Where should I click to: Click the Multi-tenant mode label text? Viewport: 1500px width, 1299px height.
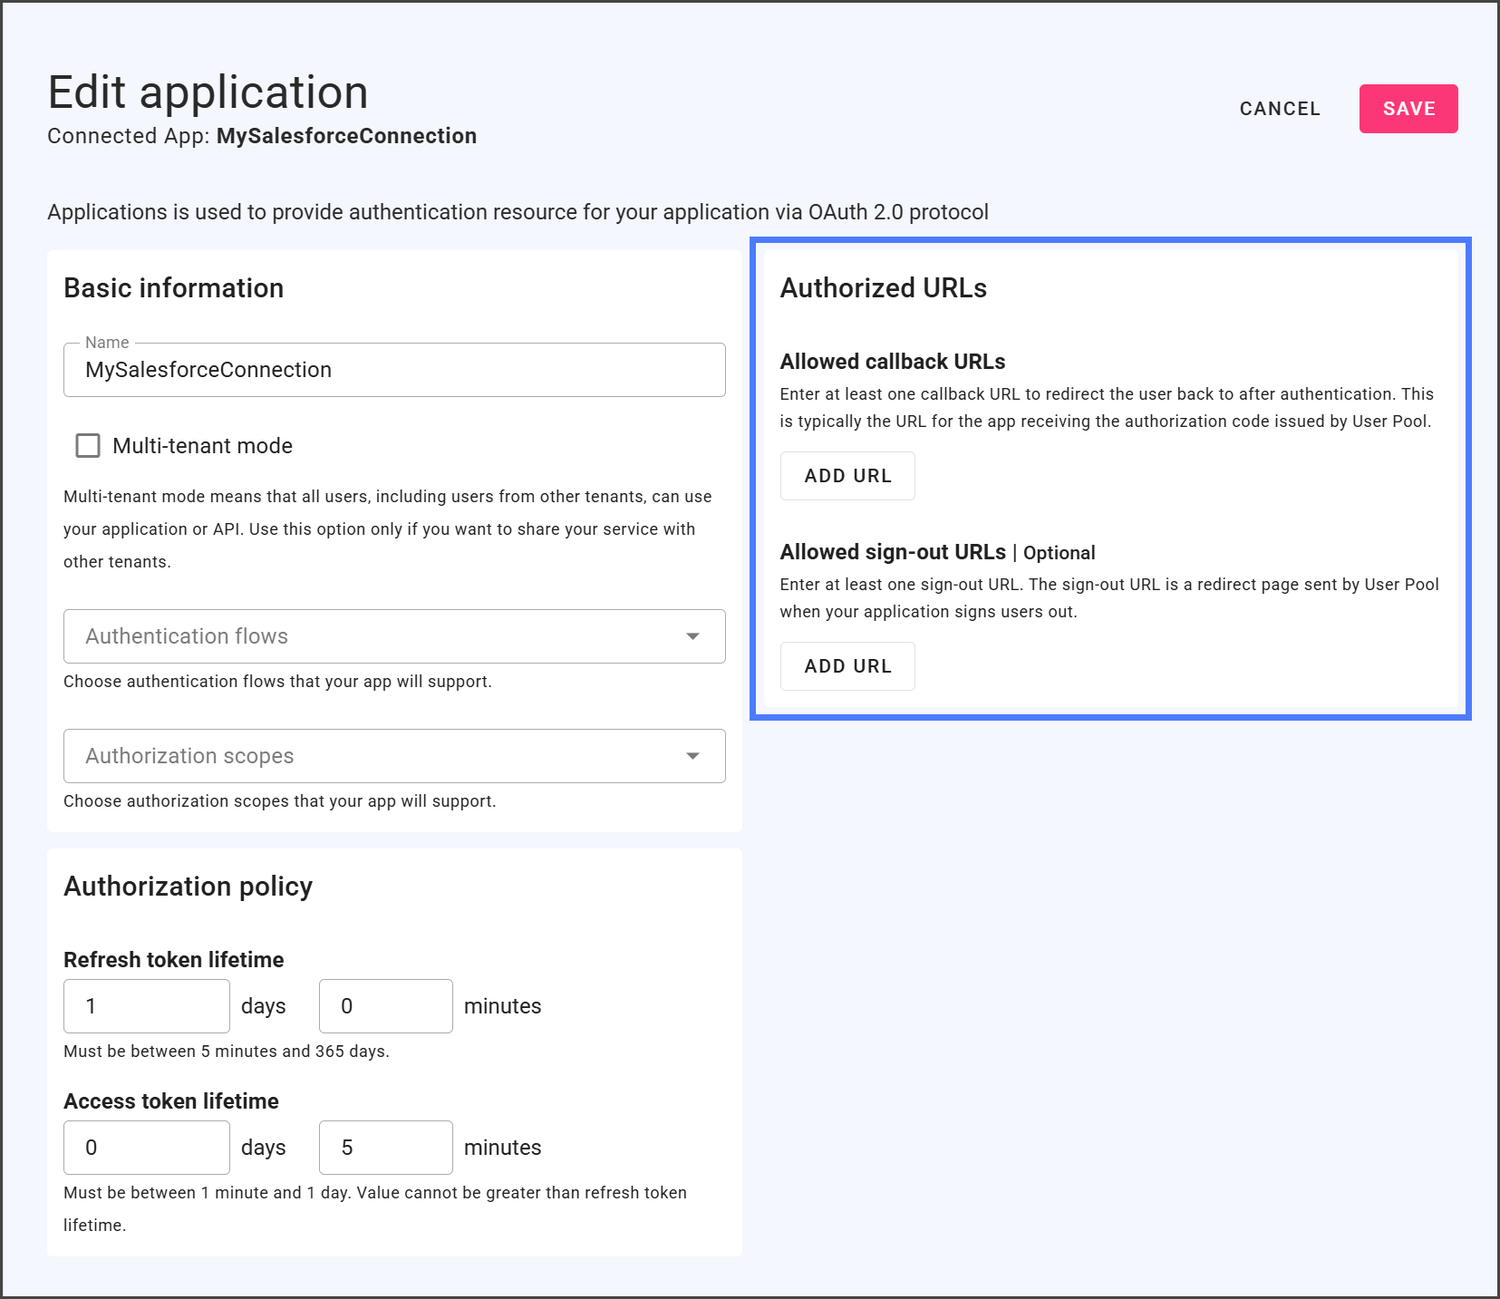pos(202,446)
